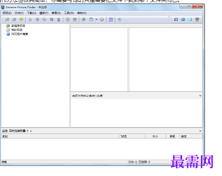
Task: Start download with the play triangle icon
Action: click(30, 20)
